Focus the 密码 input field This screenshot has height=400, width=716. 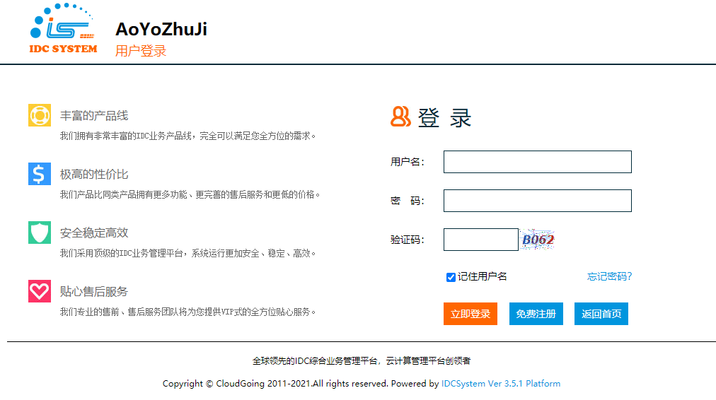coord(538,201)
